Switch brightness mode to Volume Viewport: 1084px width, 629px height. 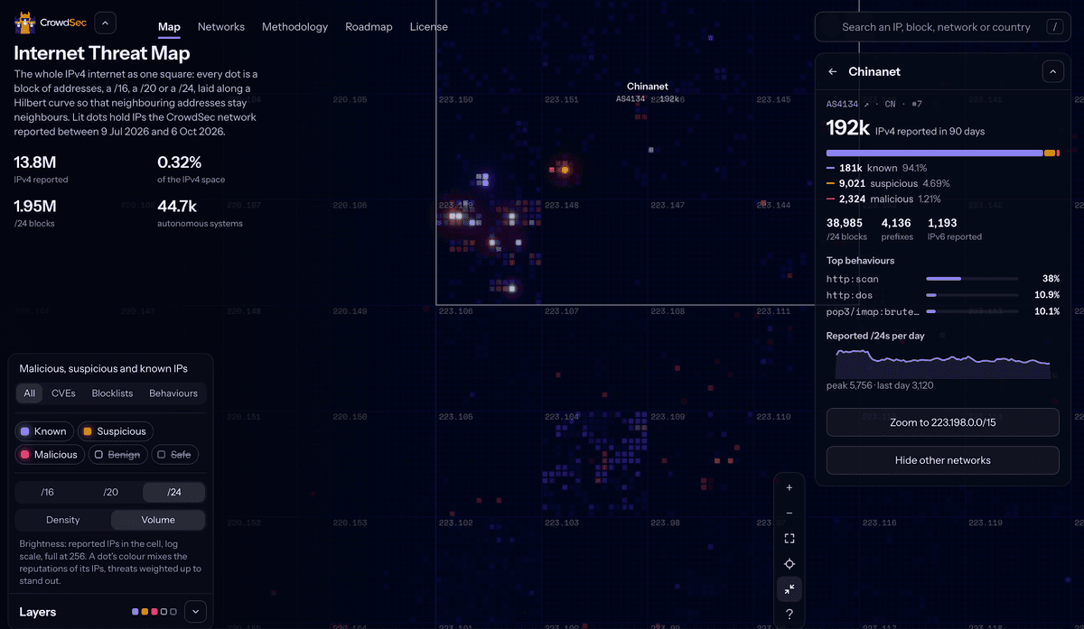158,520
